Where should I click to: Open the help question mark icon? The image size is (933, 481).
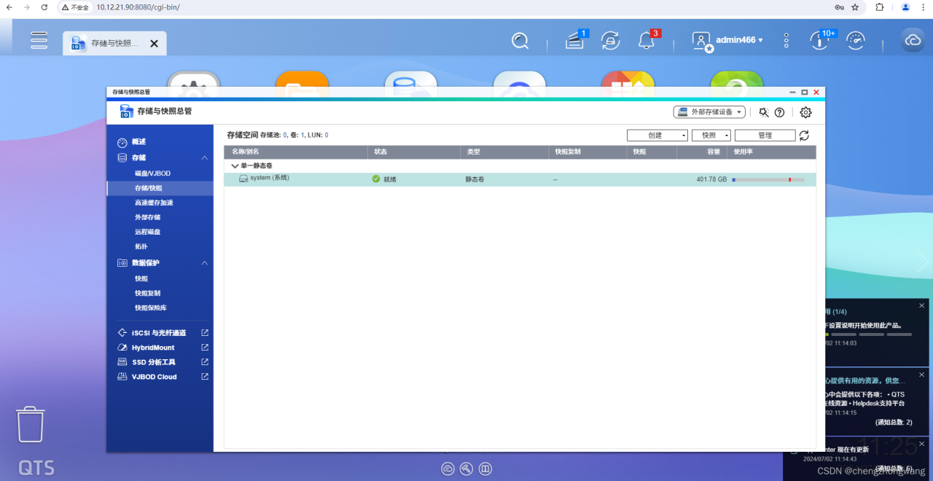point(779,112)
